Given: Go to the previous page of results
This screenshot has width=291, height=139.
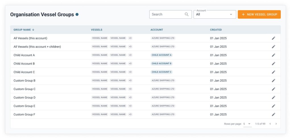Looking at the screenshot, I should click(270, 124).
